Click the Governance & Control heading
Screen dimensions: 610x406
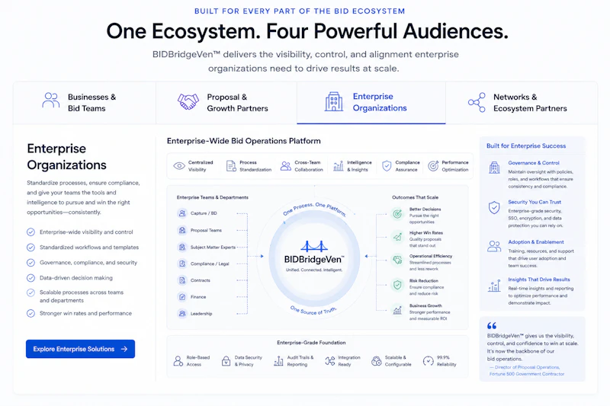click(x=533, y=163)
